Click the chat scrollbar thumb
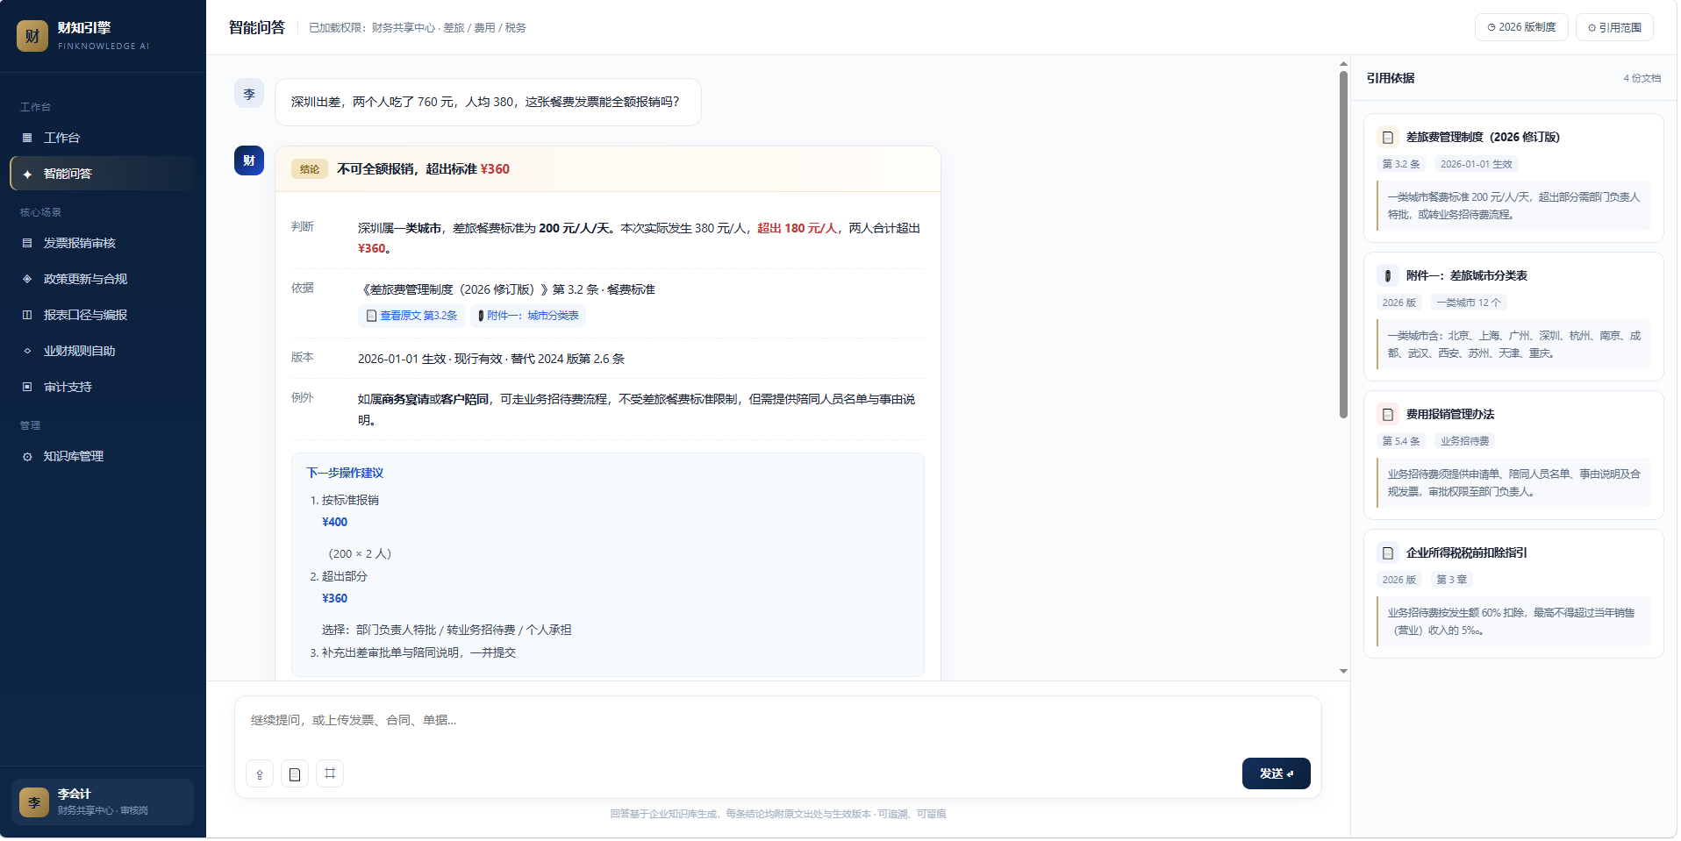The width and height of the screenshot is (1681, 841). coord(1343,245)
